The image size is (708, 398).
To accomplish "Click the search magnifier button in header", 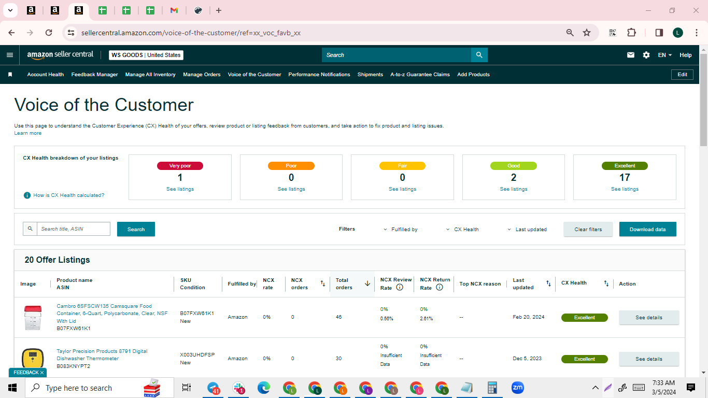I will (479, 55).
